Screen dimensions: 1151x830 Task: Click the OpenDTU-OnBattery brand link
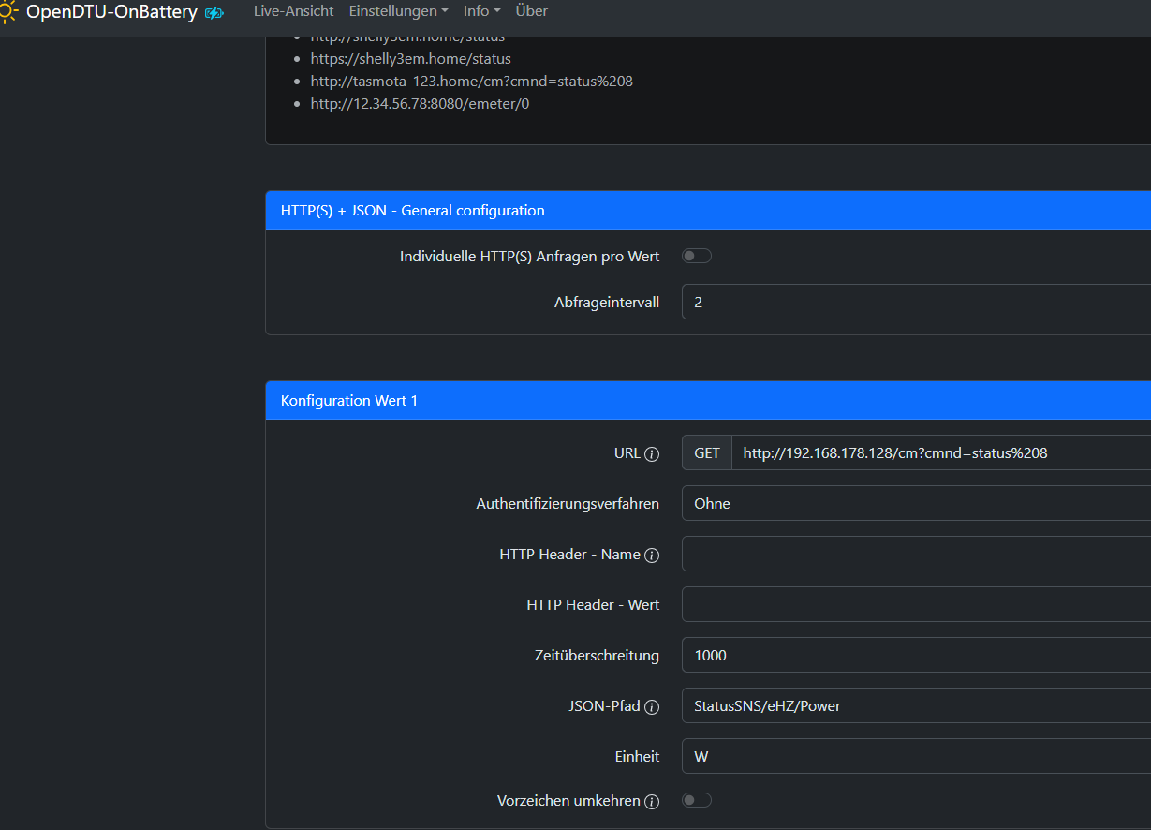[x=111, y=12]
